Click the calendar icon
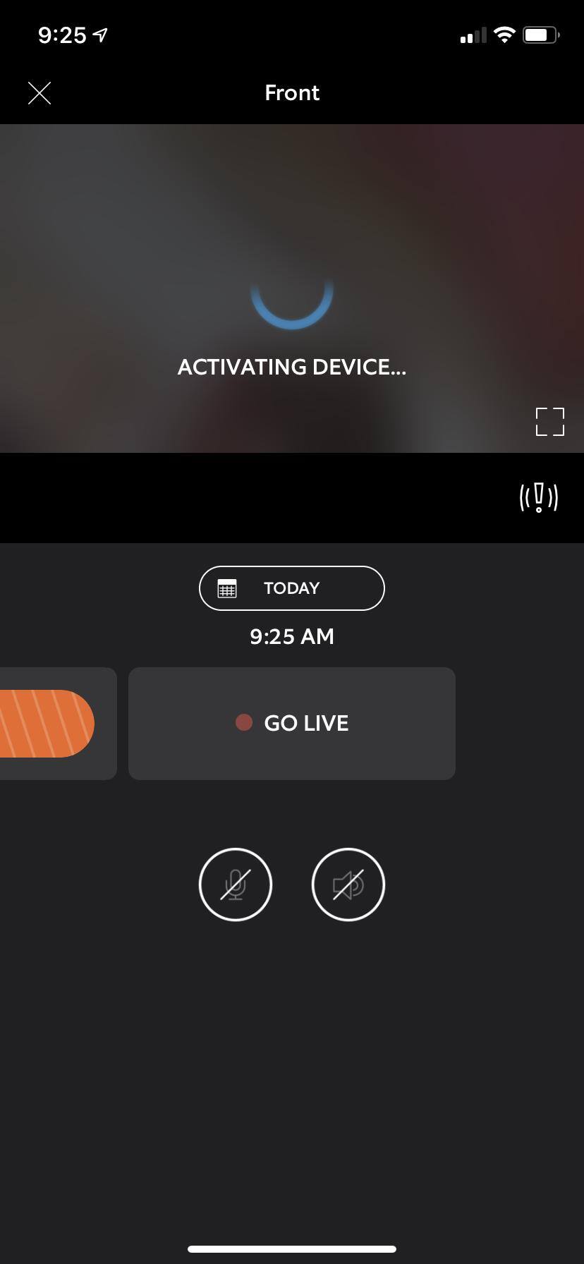 227,588
